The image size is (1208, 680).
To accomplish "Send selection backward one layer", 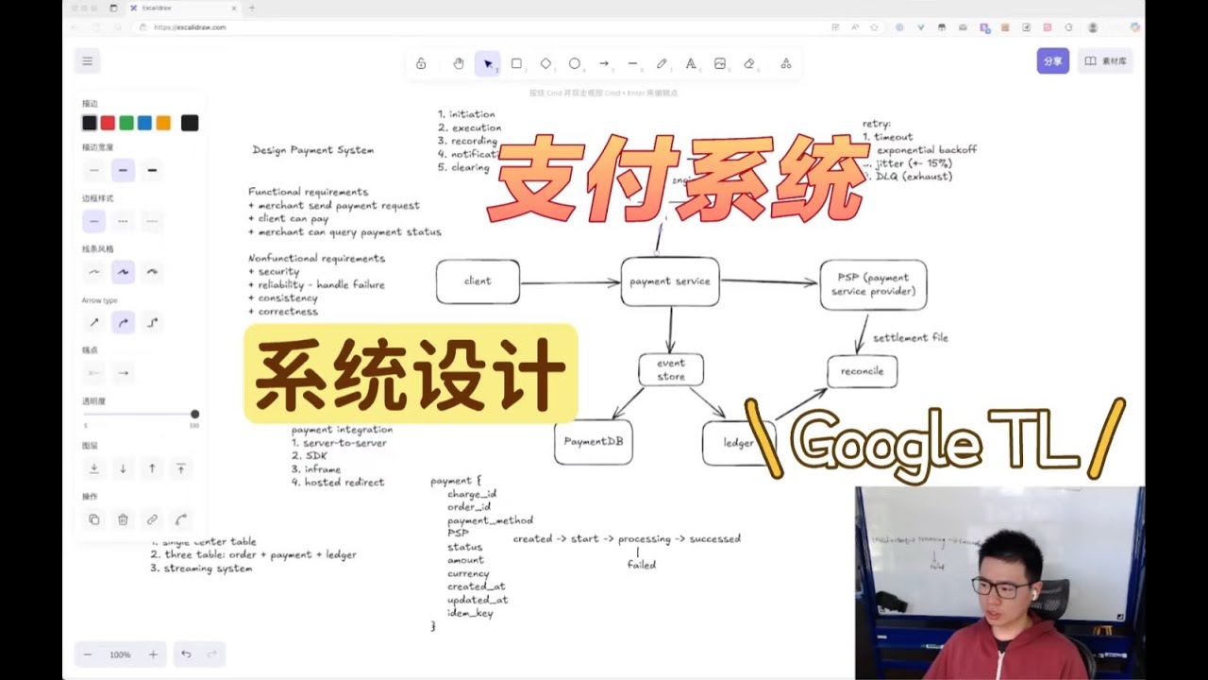I will point(123,468).
